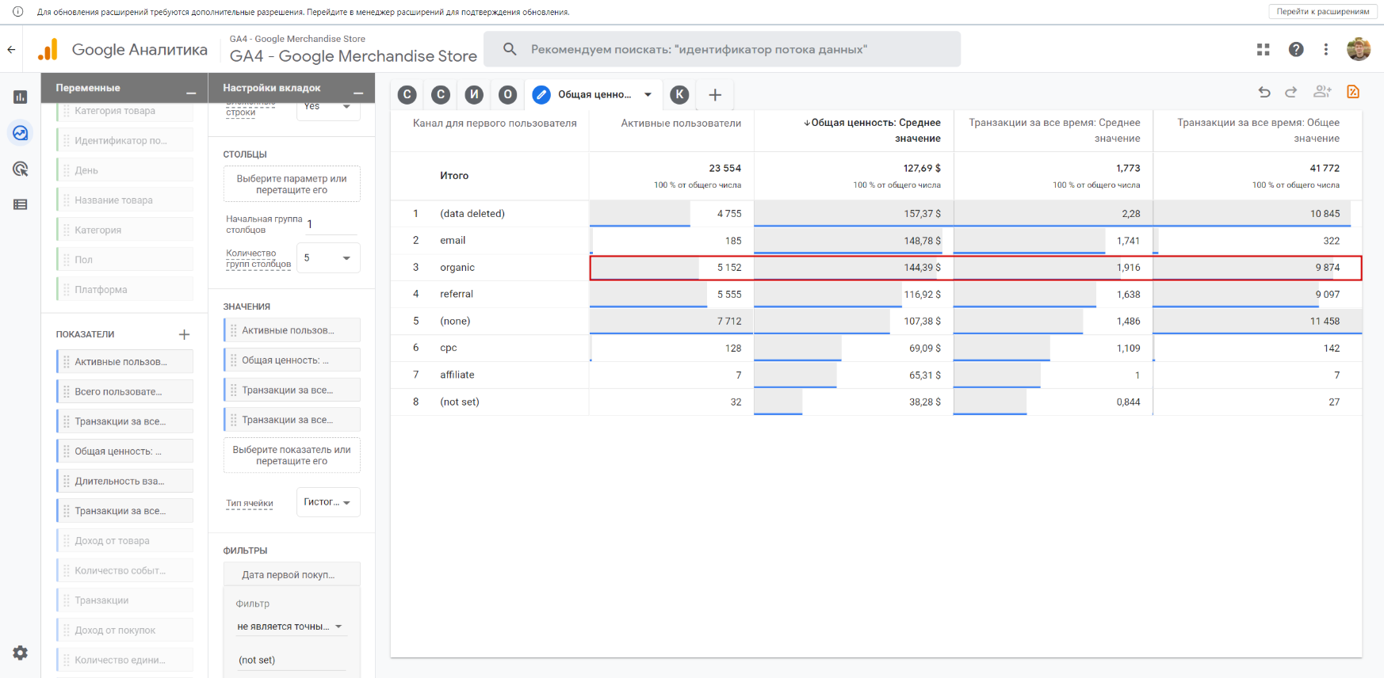Open the Configure table icon in sidebar
The height and width of the screenshot is (678, 1384).
click(21, 204)
